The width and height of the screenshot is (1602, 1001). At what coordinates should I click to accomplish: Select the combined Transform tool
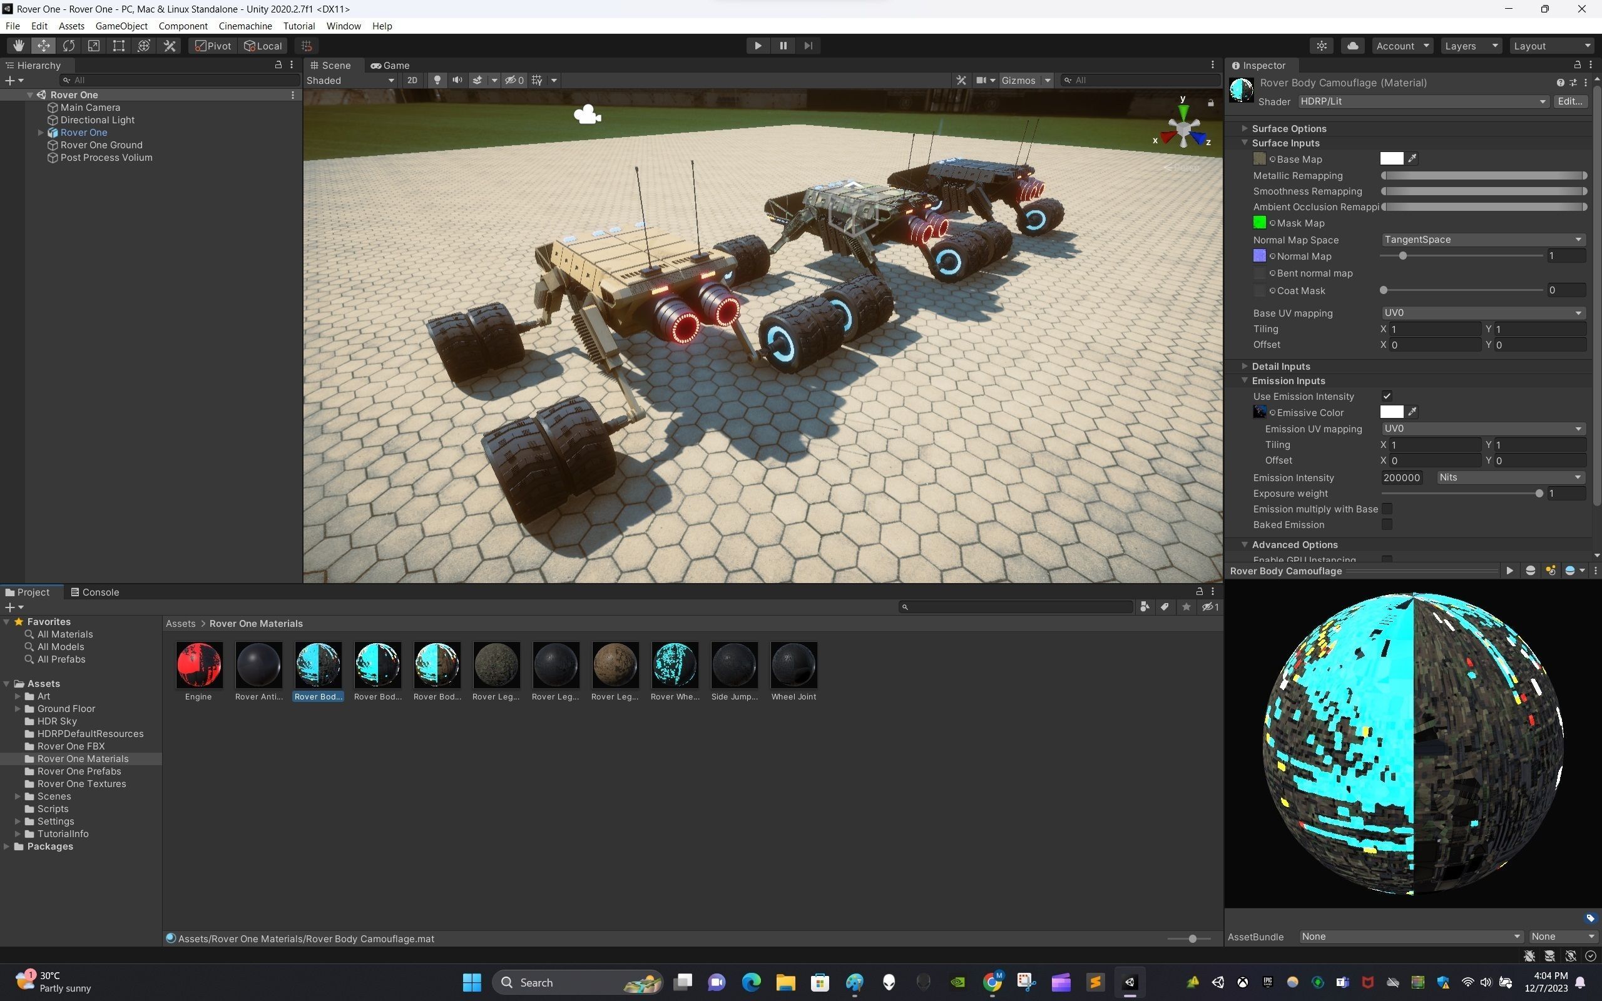tap(144, 46)
